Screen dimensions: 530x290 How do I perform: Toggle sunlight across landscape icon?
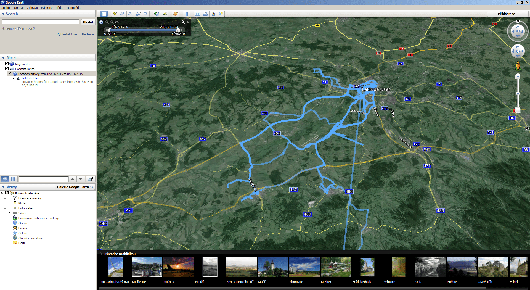pyautogui.click(x=165, y=14)
